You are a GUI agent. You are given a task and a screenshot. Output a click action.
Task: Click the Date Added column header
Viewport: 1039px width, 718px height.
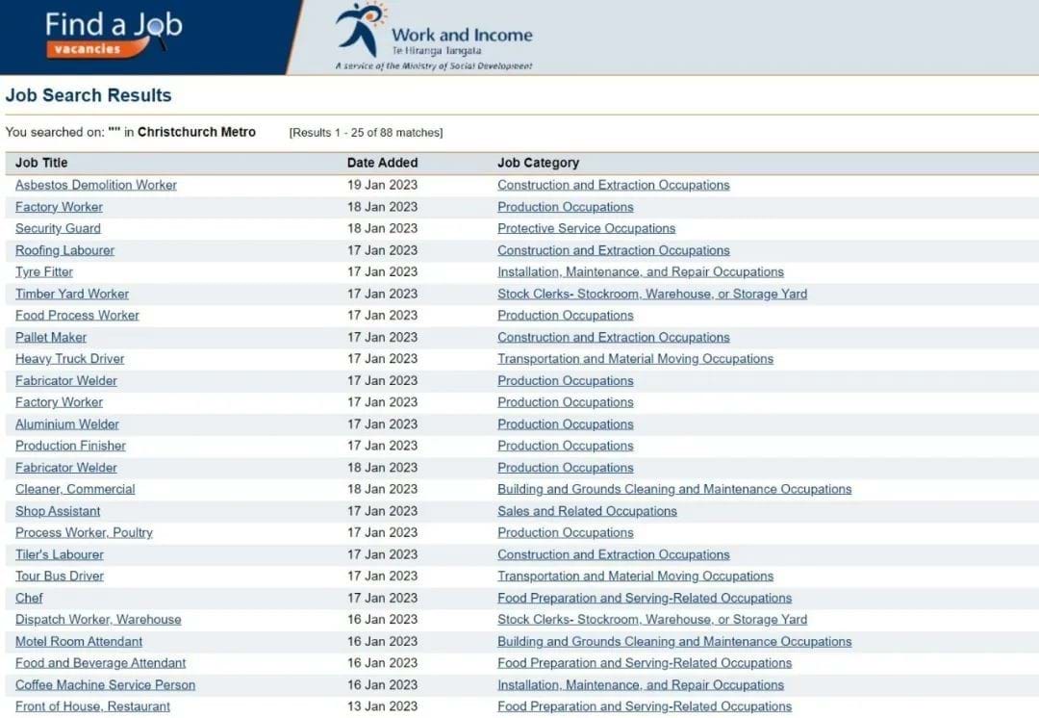point(382,163)
